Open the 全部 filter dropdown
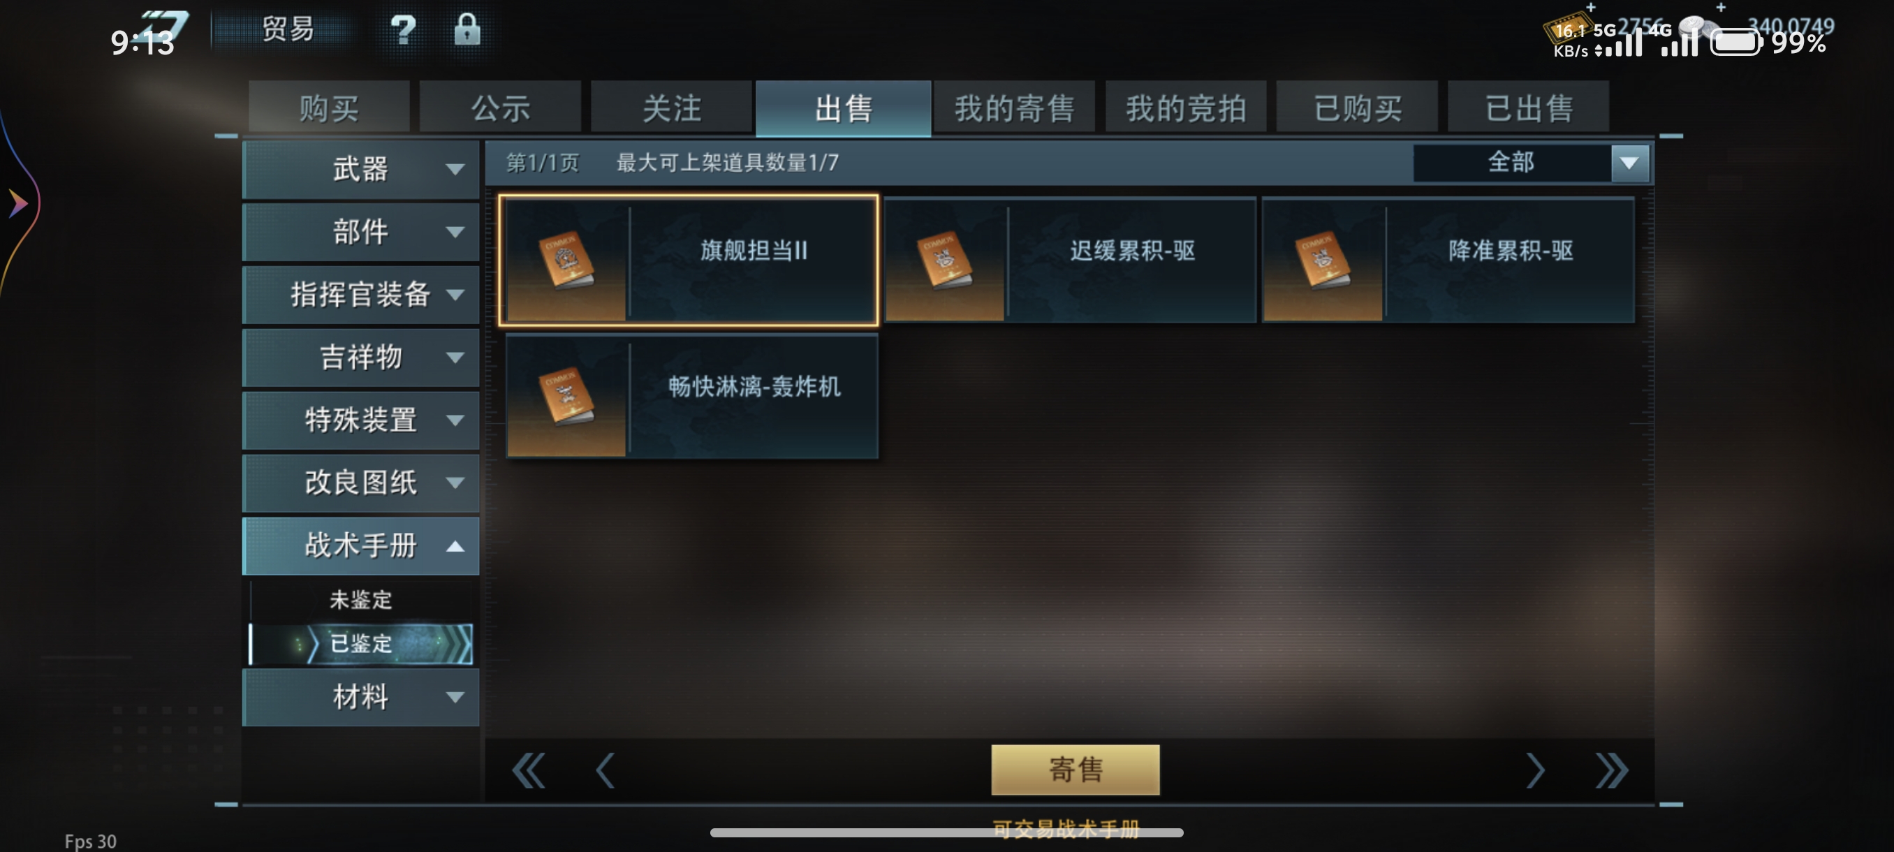1894x852 pixels. (1532, 163)
